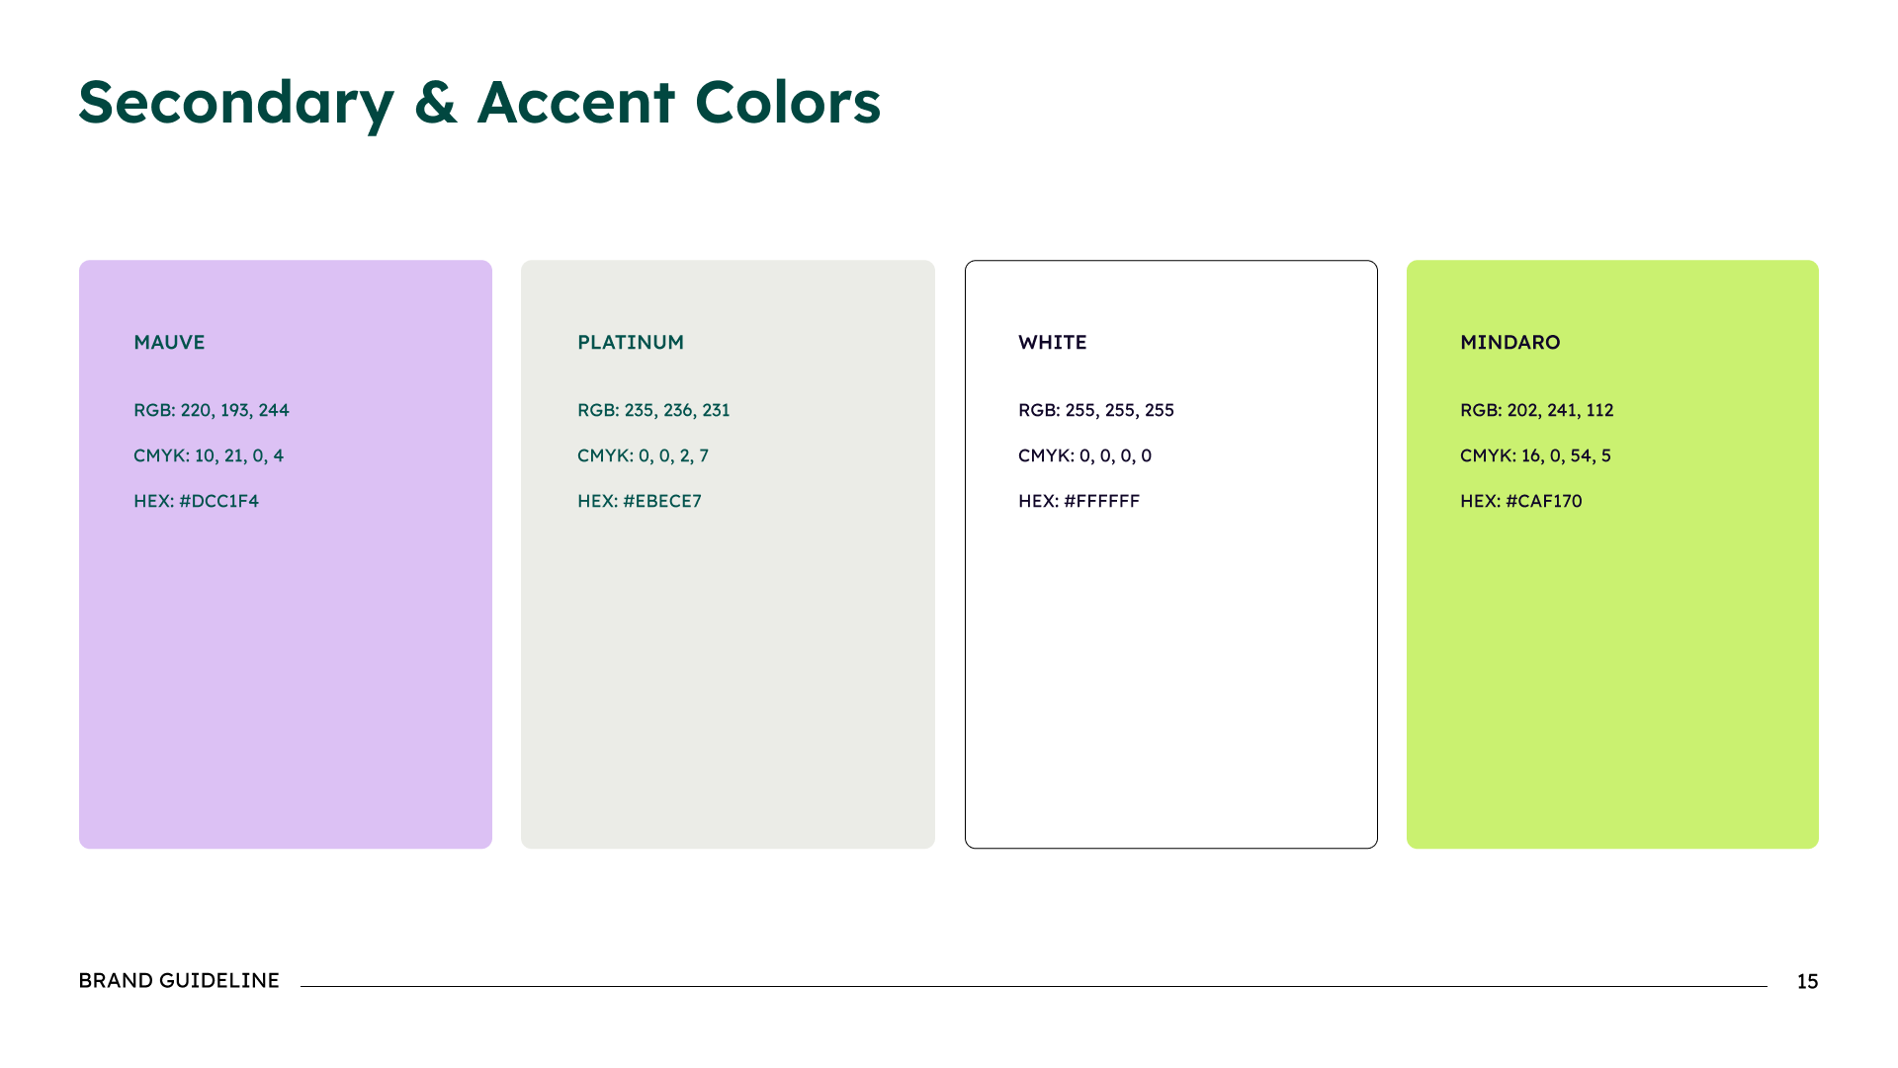
Task: Click the Mauve purple color card
Action: (286, 554)
